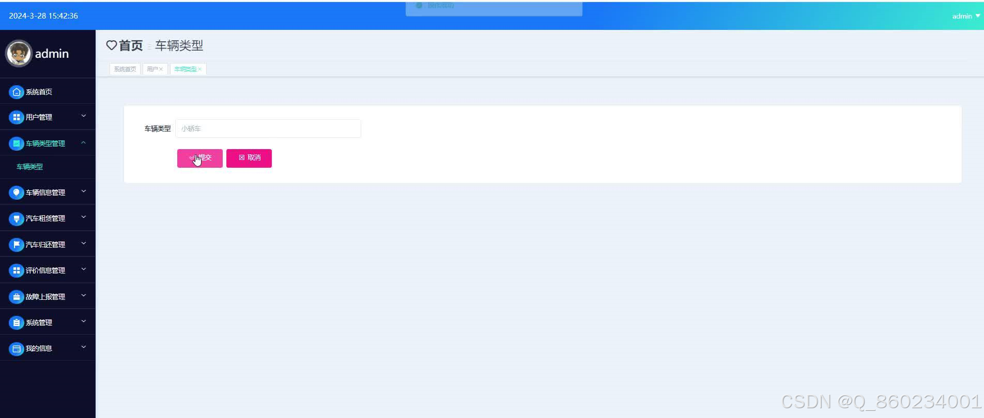Viewport: 984px width, 418px height.
Task: Click the 汽车归还管理 flag icon
Action: point(17,245)
